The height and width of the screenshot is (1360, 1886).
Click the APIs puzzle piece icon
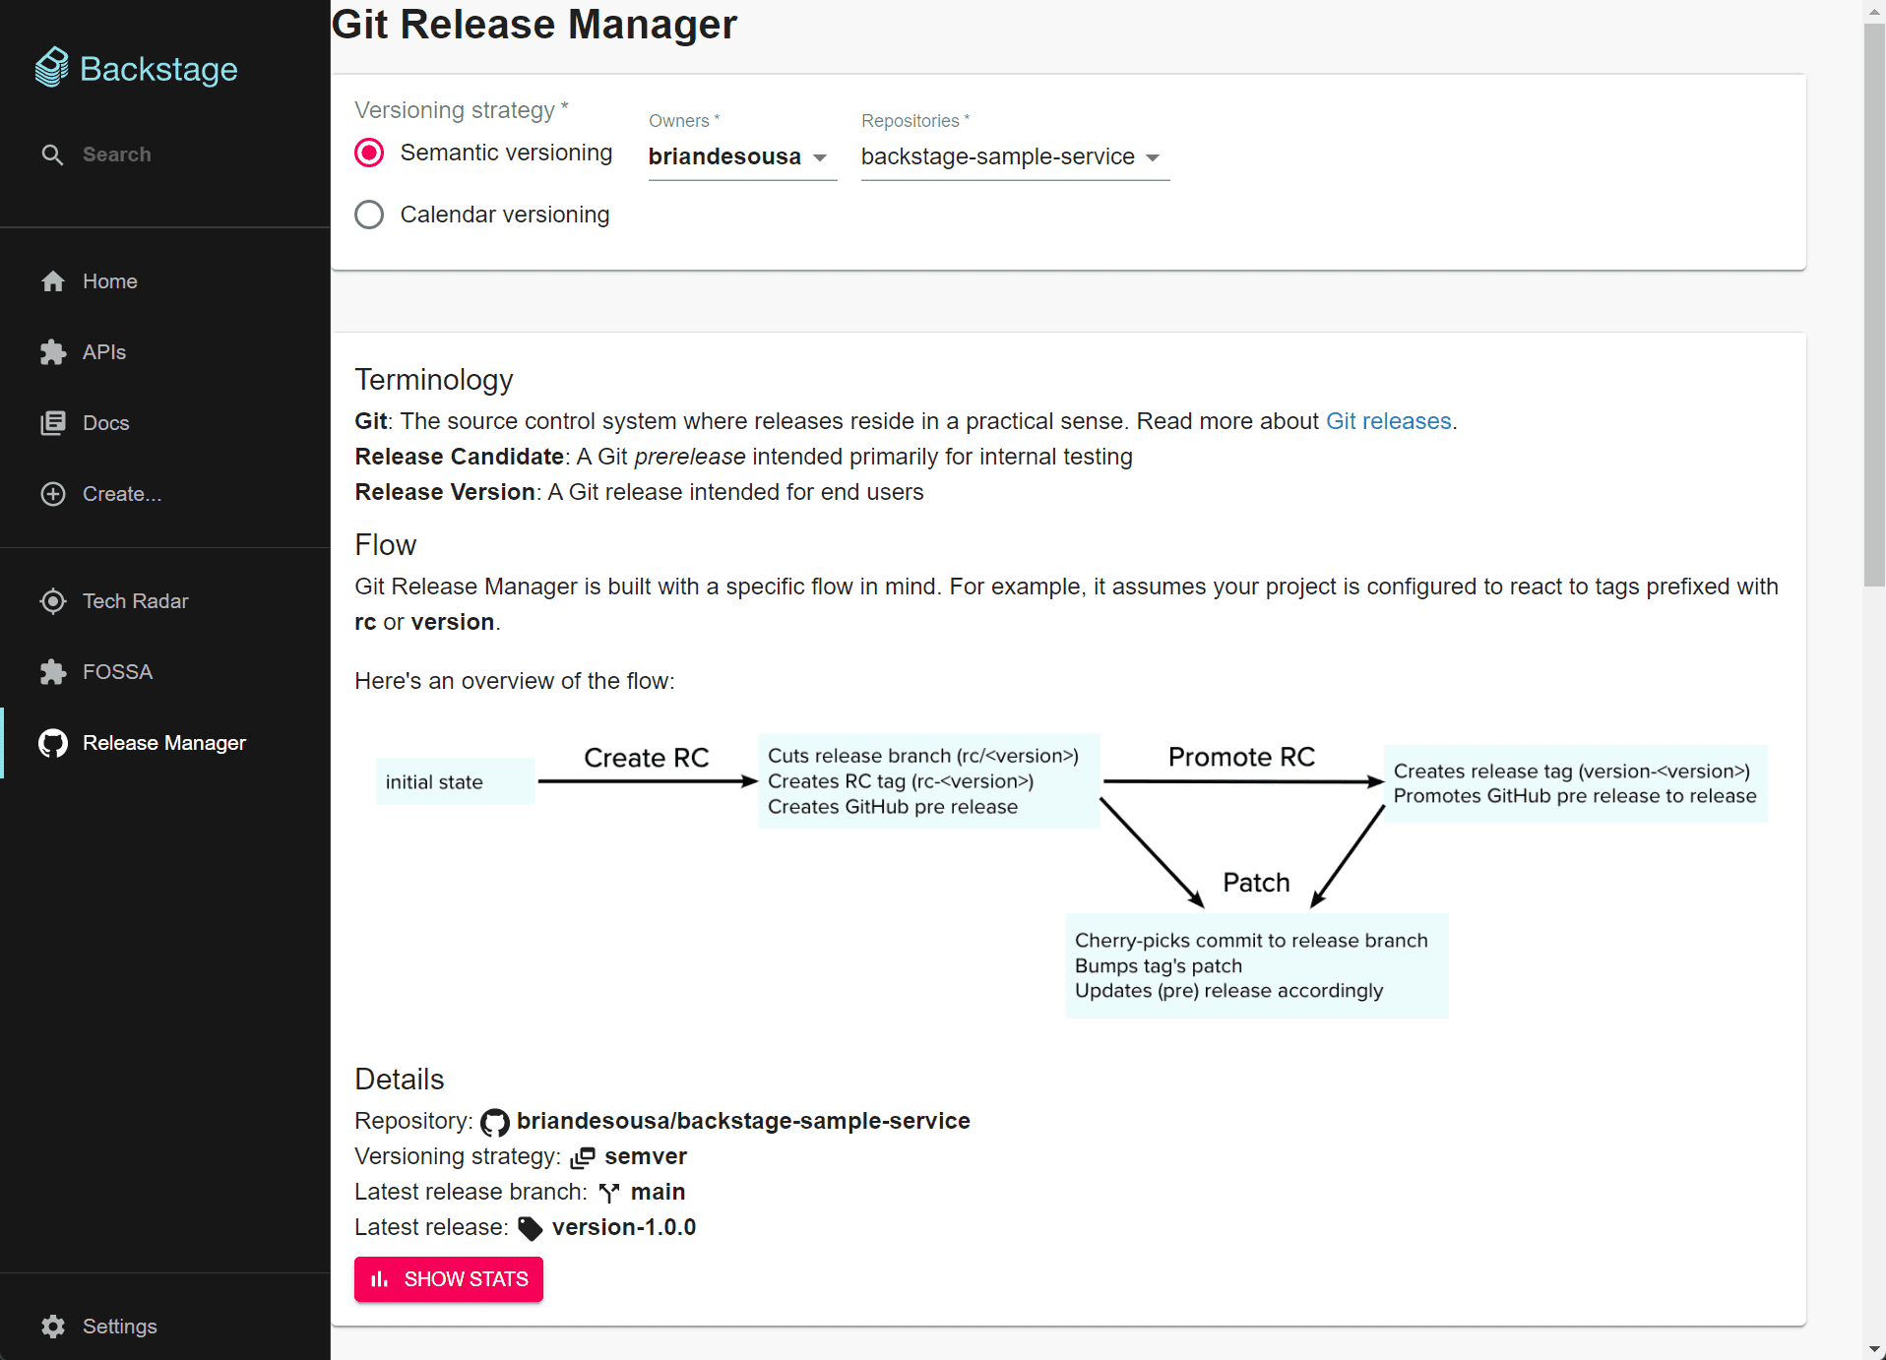53,352
